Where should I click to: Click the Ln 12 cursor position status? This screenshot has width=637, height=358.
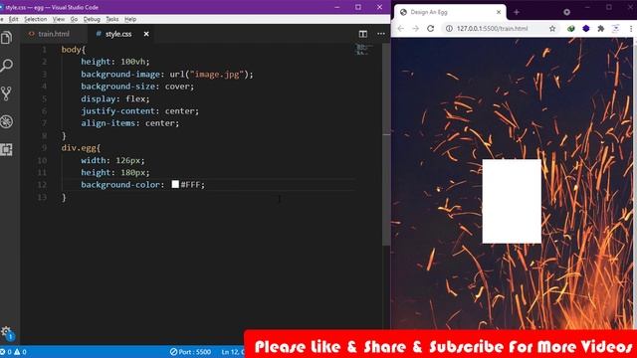pos(232,352)
